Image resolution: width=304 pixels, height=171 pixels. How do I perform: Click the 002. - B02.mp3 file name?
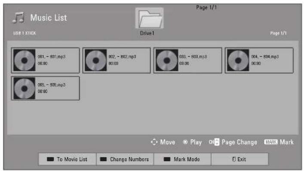click(123, 57)
